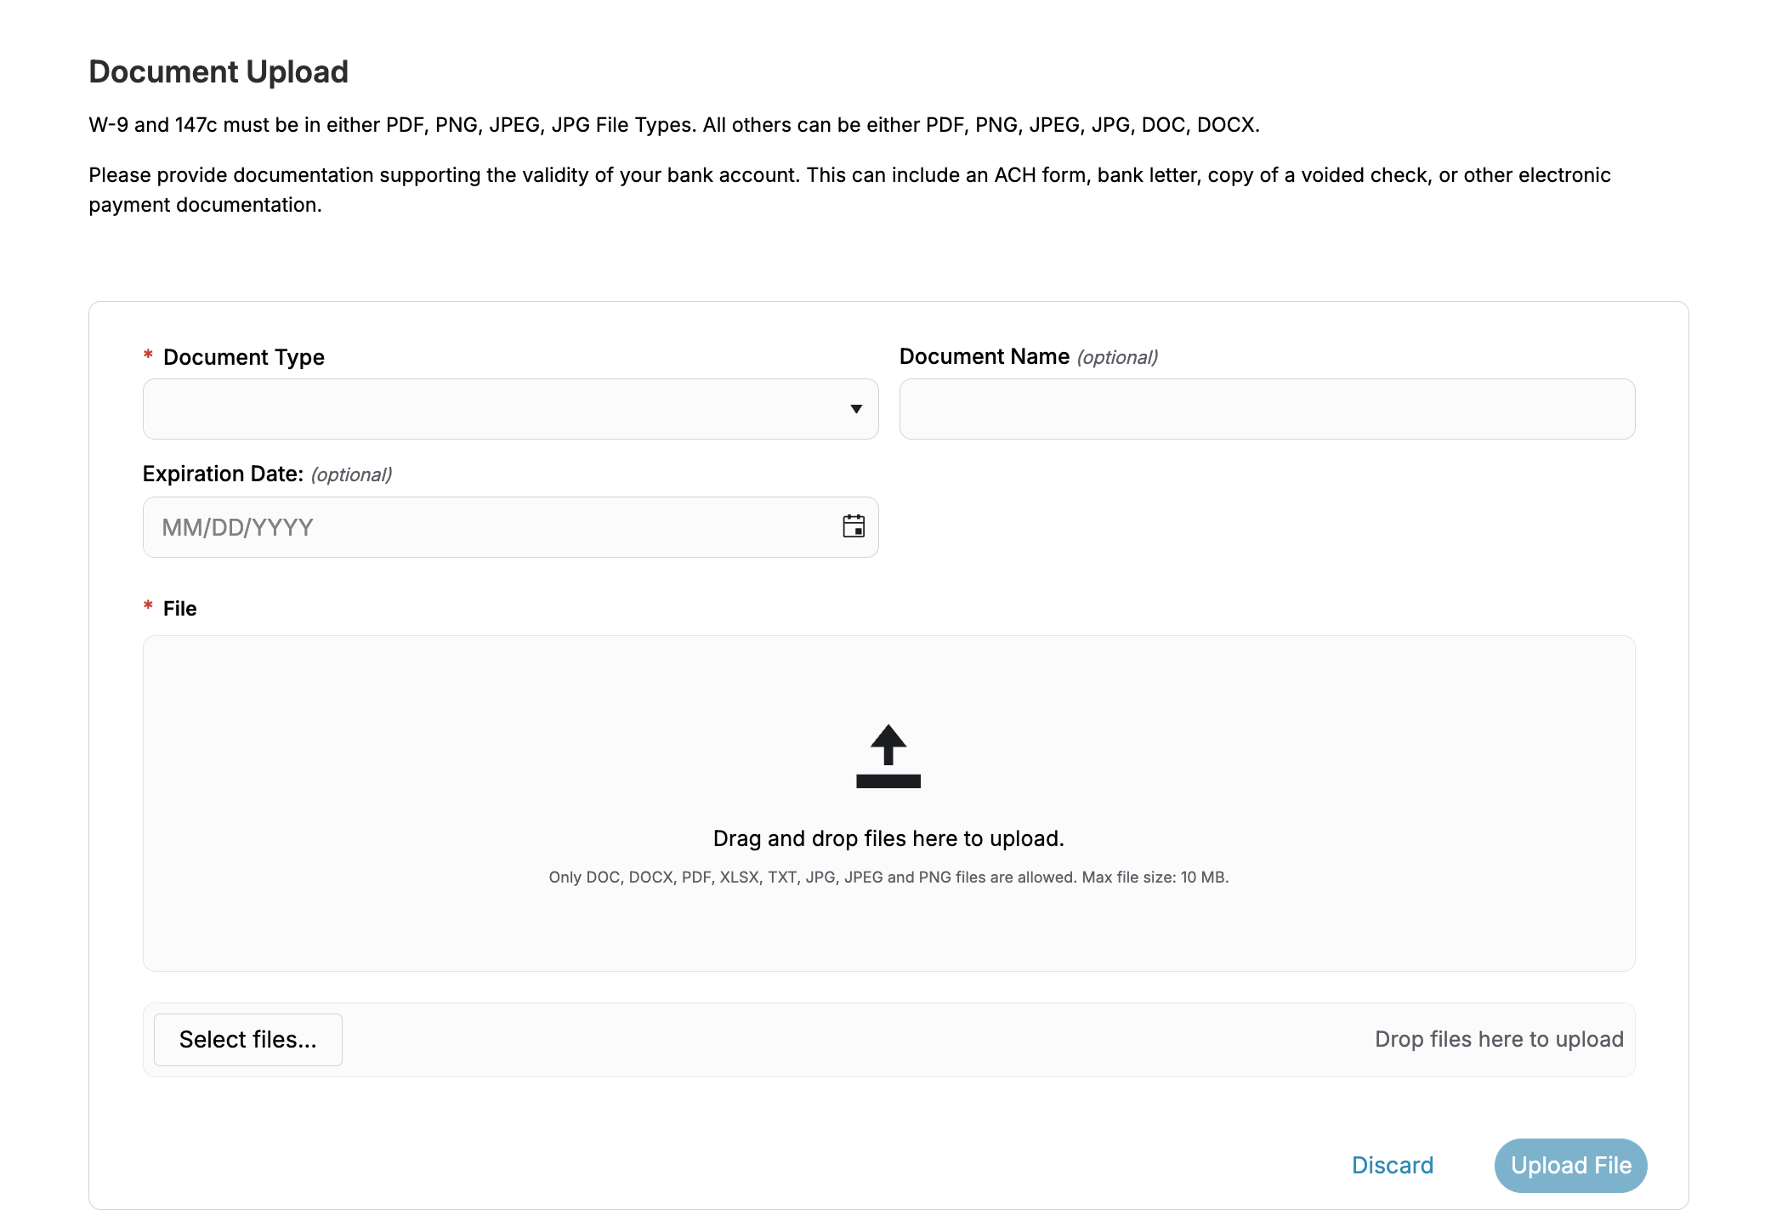Click the allowed file types note text
This screenshot has width=1782, height=1221.
click(888, 877)
